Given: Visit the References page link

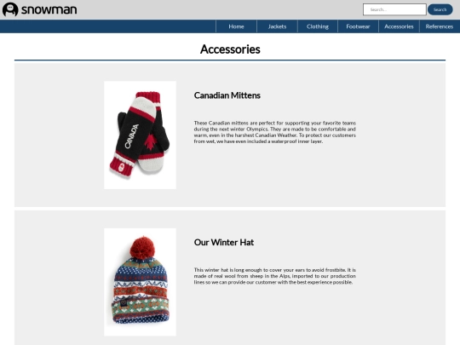Looking at the screenshot, I should tap(440, 26).
